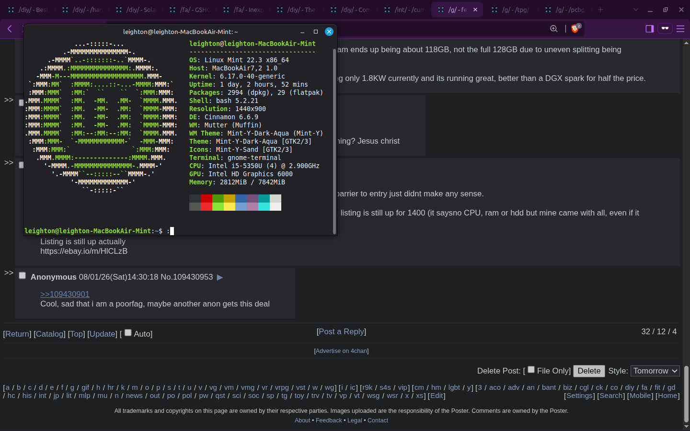The image size is (690, 431).
Task: Click the private window glasses icon
Action: 665,29
